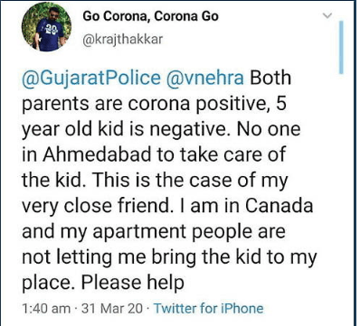Click the phrase "very close friend"
Viewport: 360px width, 326px height.
pyautogui.click(x=99, y=206)
